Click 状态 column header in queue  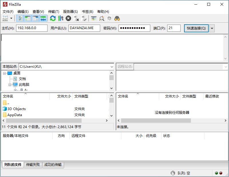[x=183, y=136]
